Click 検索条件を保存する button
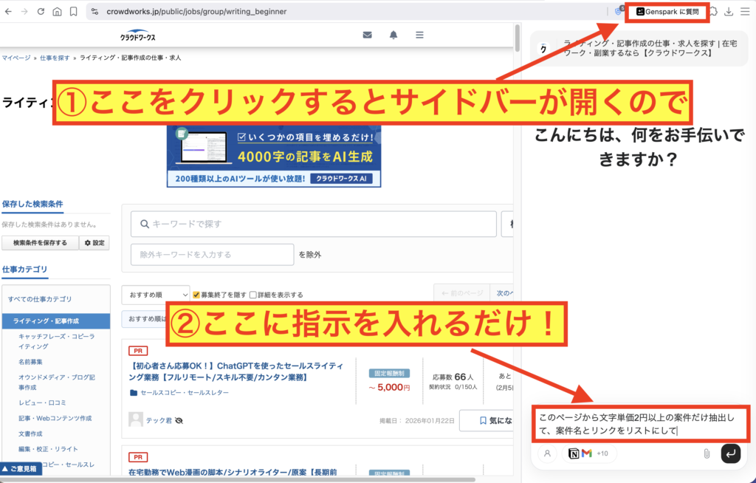 point(40,243)
